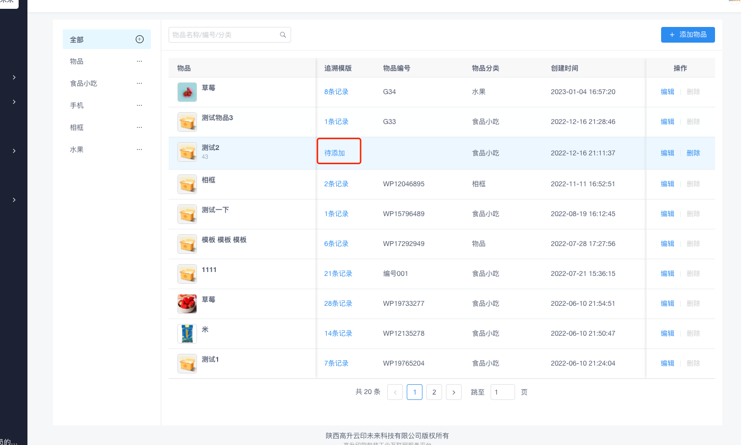
Task: Open the 6条记录 link
Action: [336, 244]
